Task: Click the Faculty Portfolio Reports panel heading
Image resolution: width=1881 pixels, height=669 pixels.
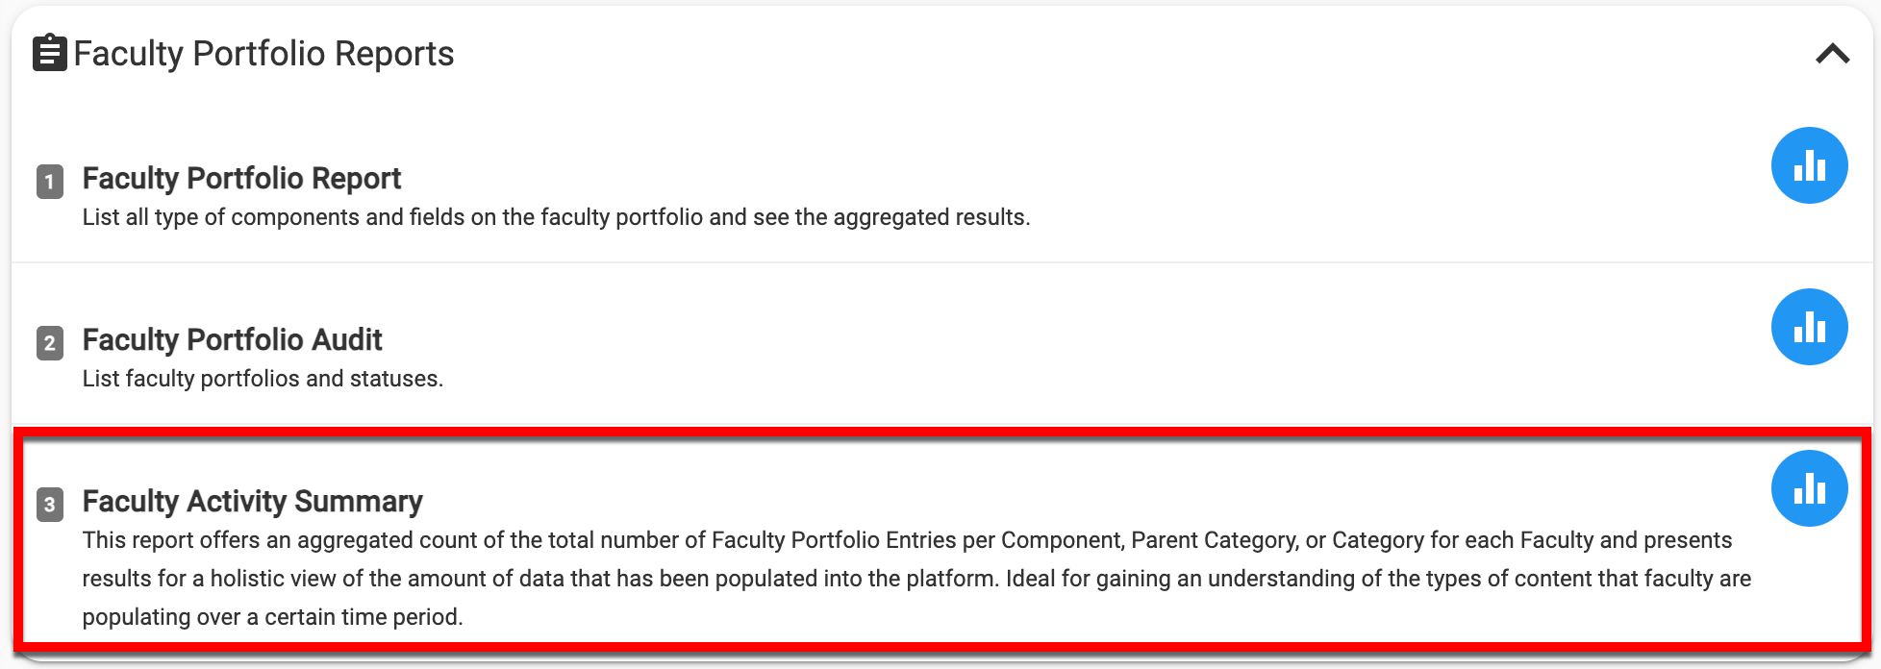Action: (x=263, y=54)
